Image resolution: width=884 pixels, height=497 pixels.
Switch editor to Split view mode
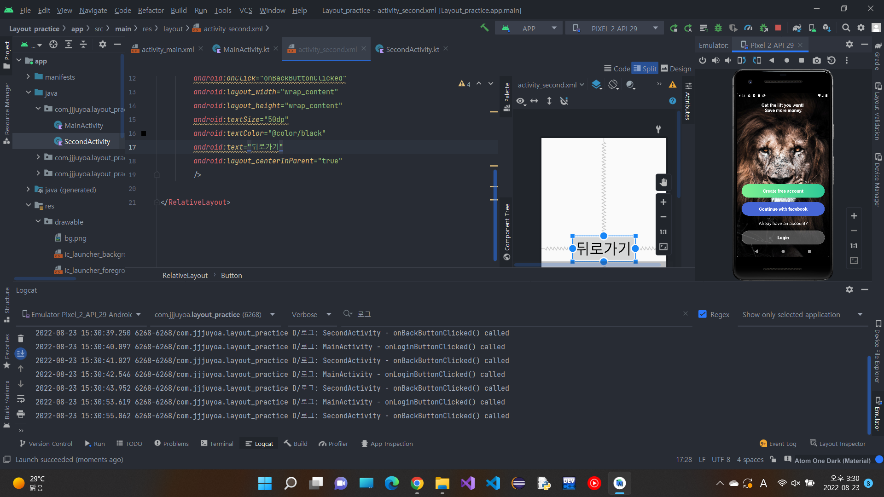[645, 69]
